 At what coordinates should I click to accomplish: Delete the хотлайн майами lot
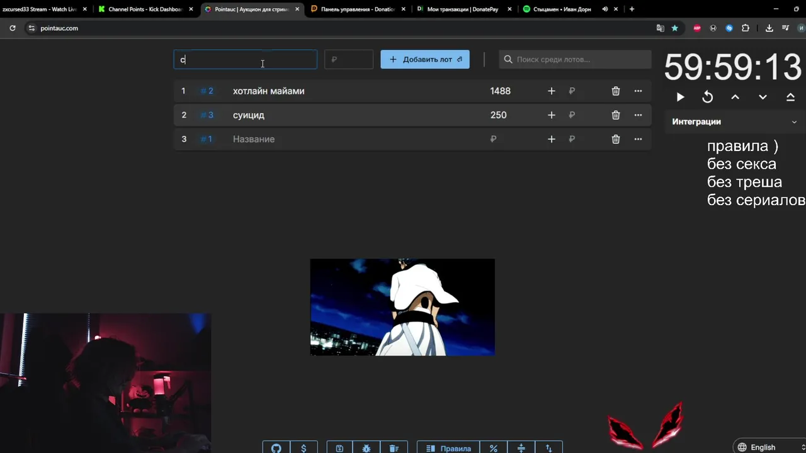point(616,91)
